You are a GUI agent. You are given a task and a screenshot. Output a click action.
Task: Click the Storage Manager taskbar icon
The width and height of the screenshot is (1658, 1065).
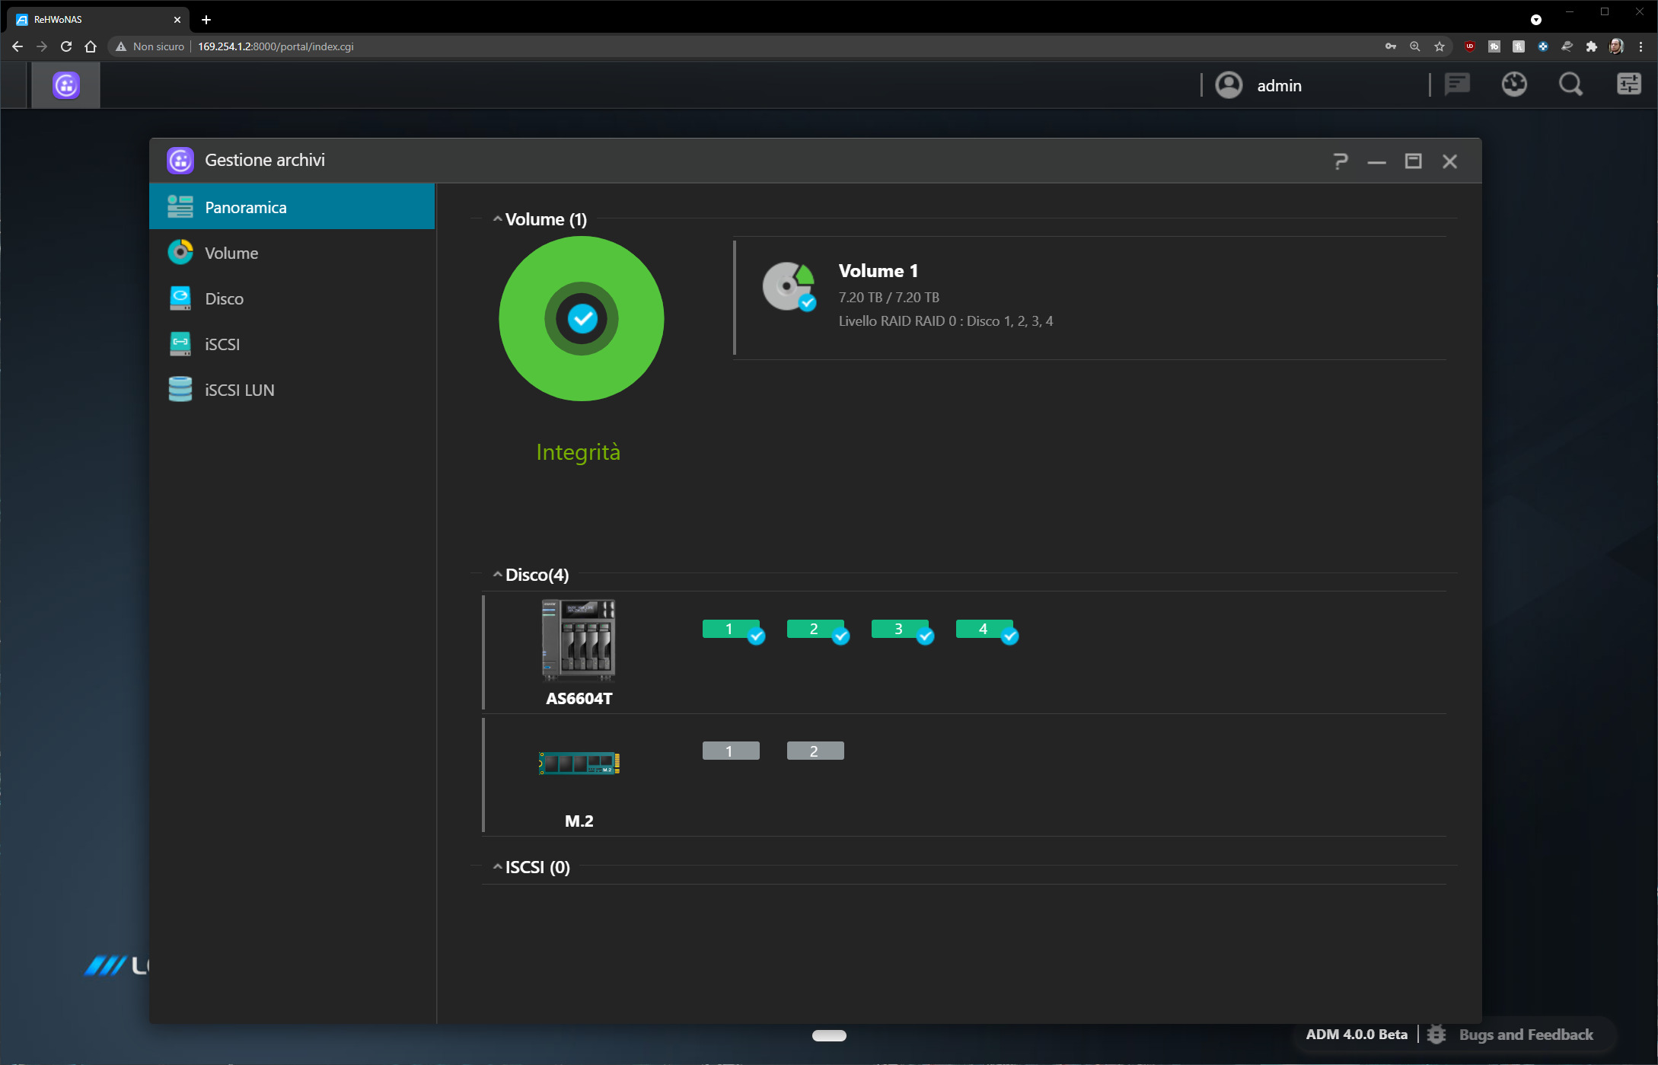[66, 85]
